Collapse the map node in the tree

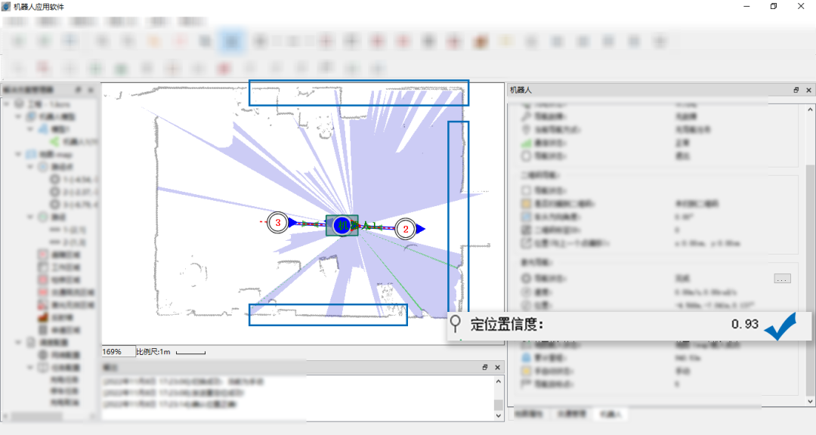pyautogui.click(x=17, y=154)
